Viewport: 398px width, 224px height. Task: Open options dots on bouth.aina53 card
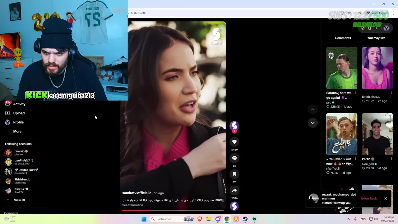click(x=391, y=93)
